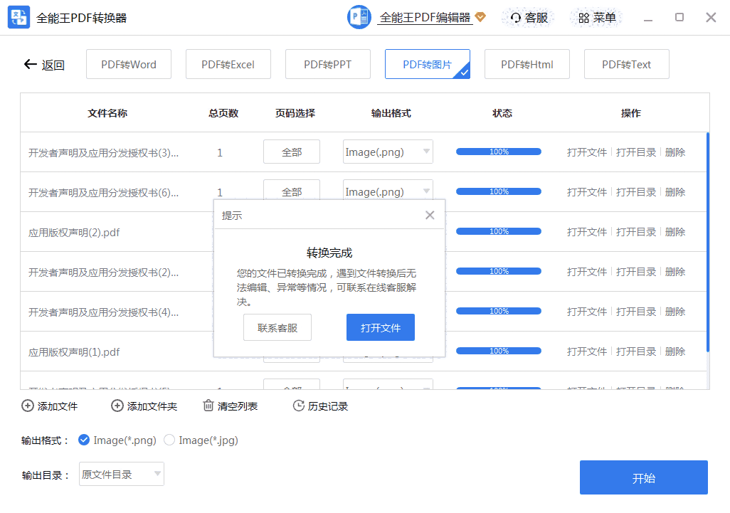Select the Image(*.png) output format option
730x513 pixels.
[x=84, y=440]
